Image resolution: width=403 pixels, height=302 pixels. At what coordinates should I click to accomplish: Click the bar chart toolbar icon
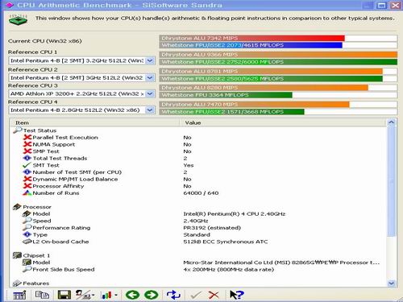(106, 295)
